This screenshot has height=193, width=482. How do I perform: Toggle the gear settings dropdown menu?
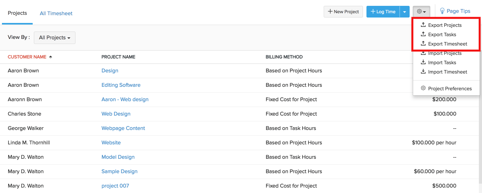(x=421, y=12)
